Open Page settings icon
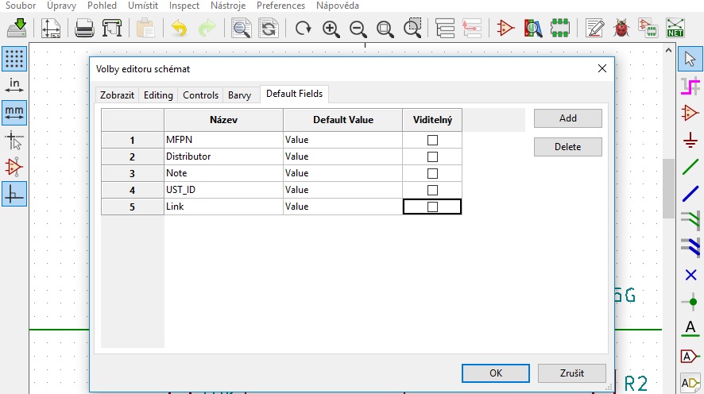 pos(51,29)
